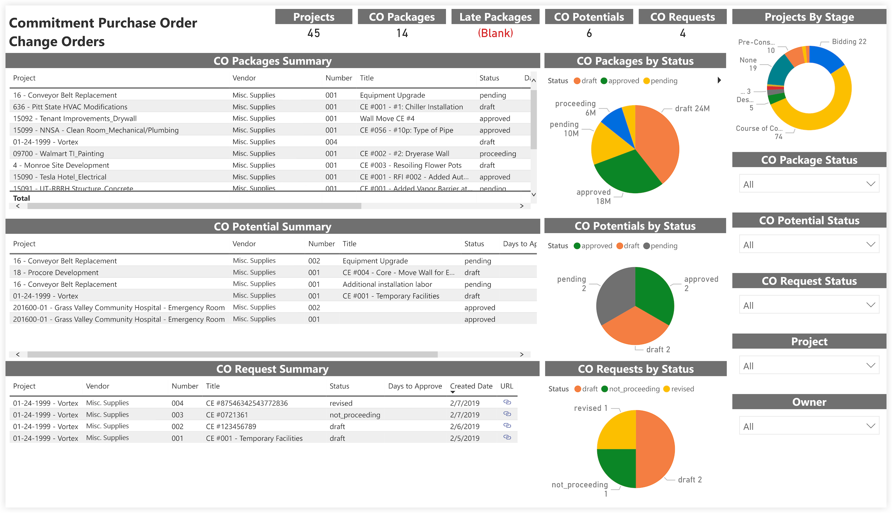The height and width of the screenshot is (513, 892).
Task: Click horizontal scrollbar thumb under CO Packages Summary
Action: 194,206
